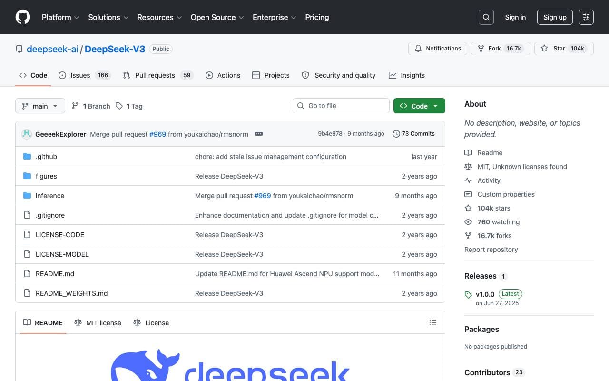This screenshot has width=609, height=381.
Task: Open the figures folder
Action: click(x=46, y=176)
